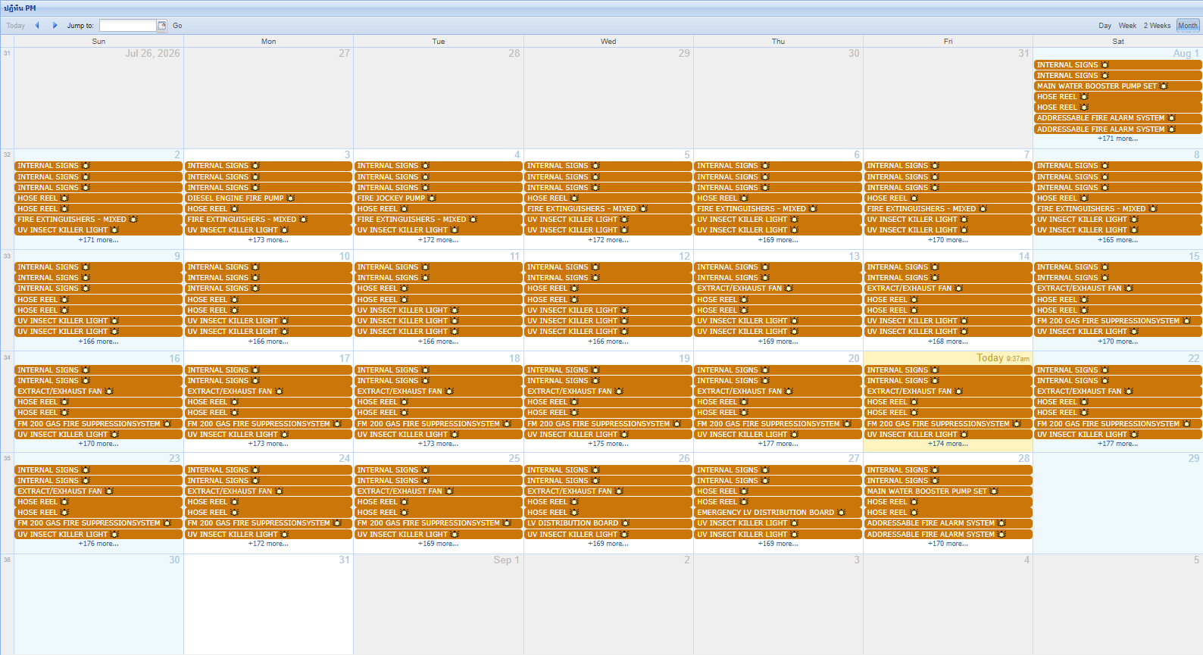Show the +168 more events on Aug 14

948,342
